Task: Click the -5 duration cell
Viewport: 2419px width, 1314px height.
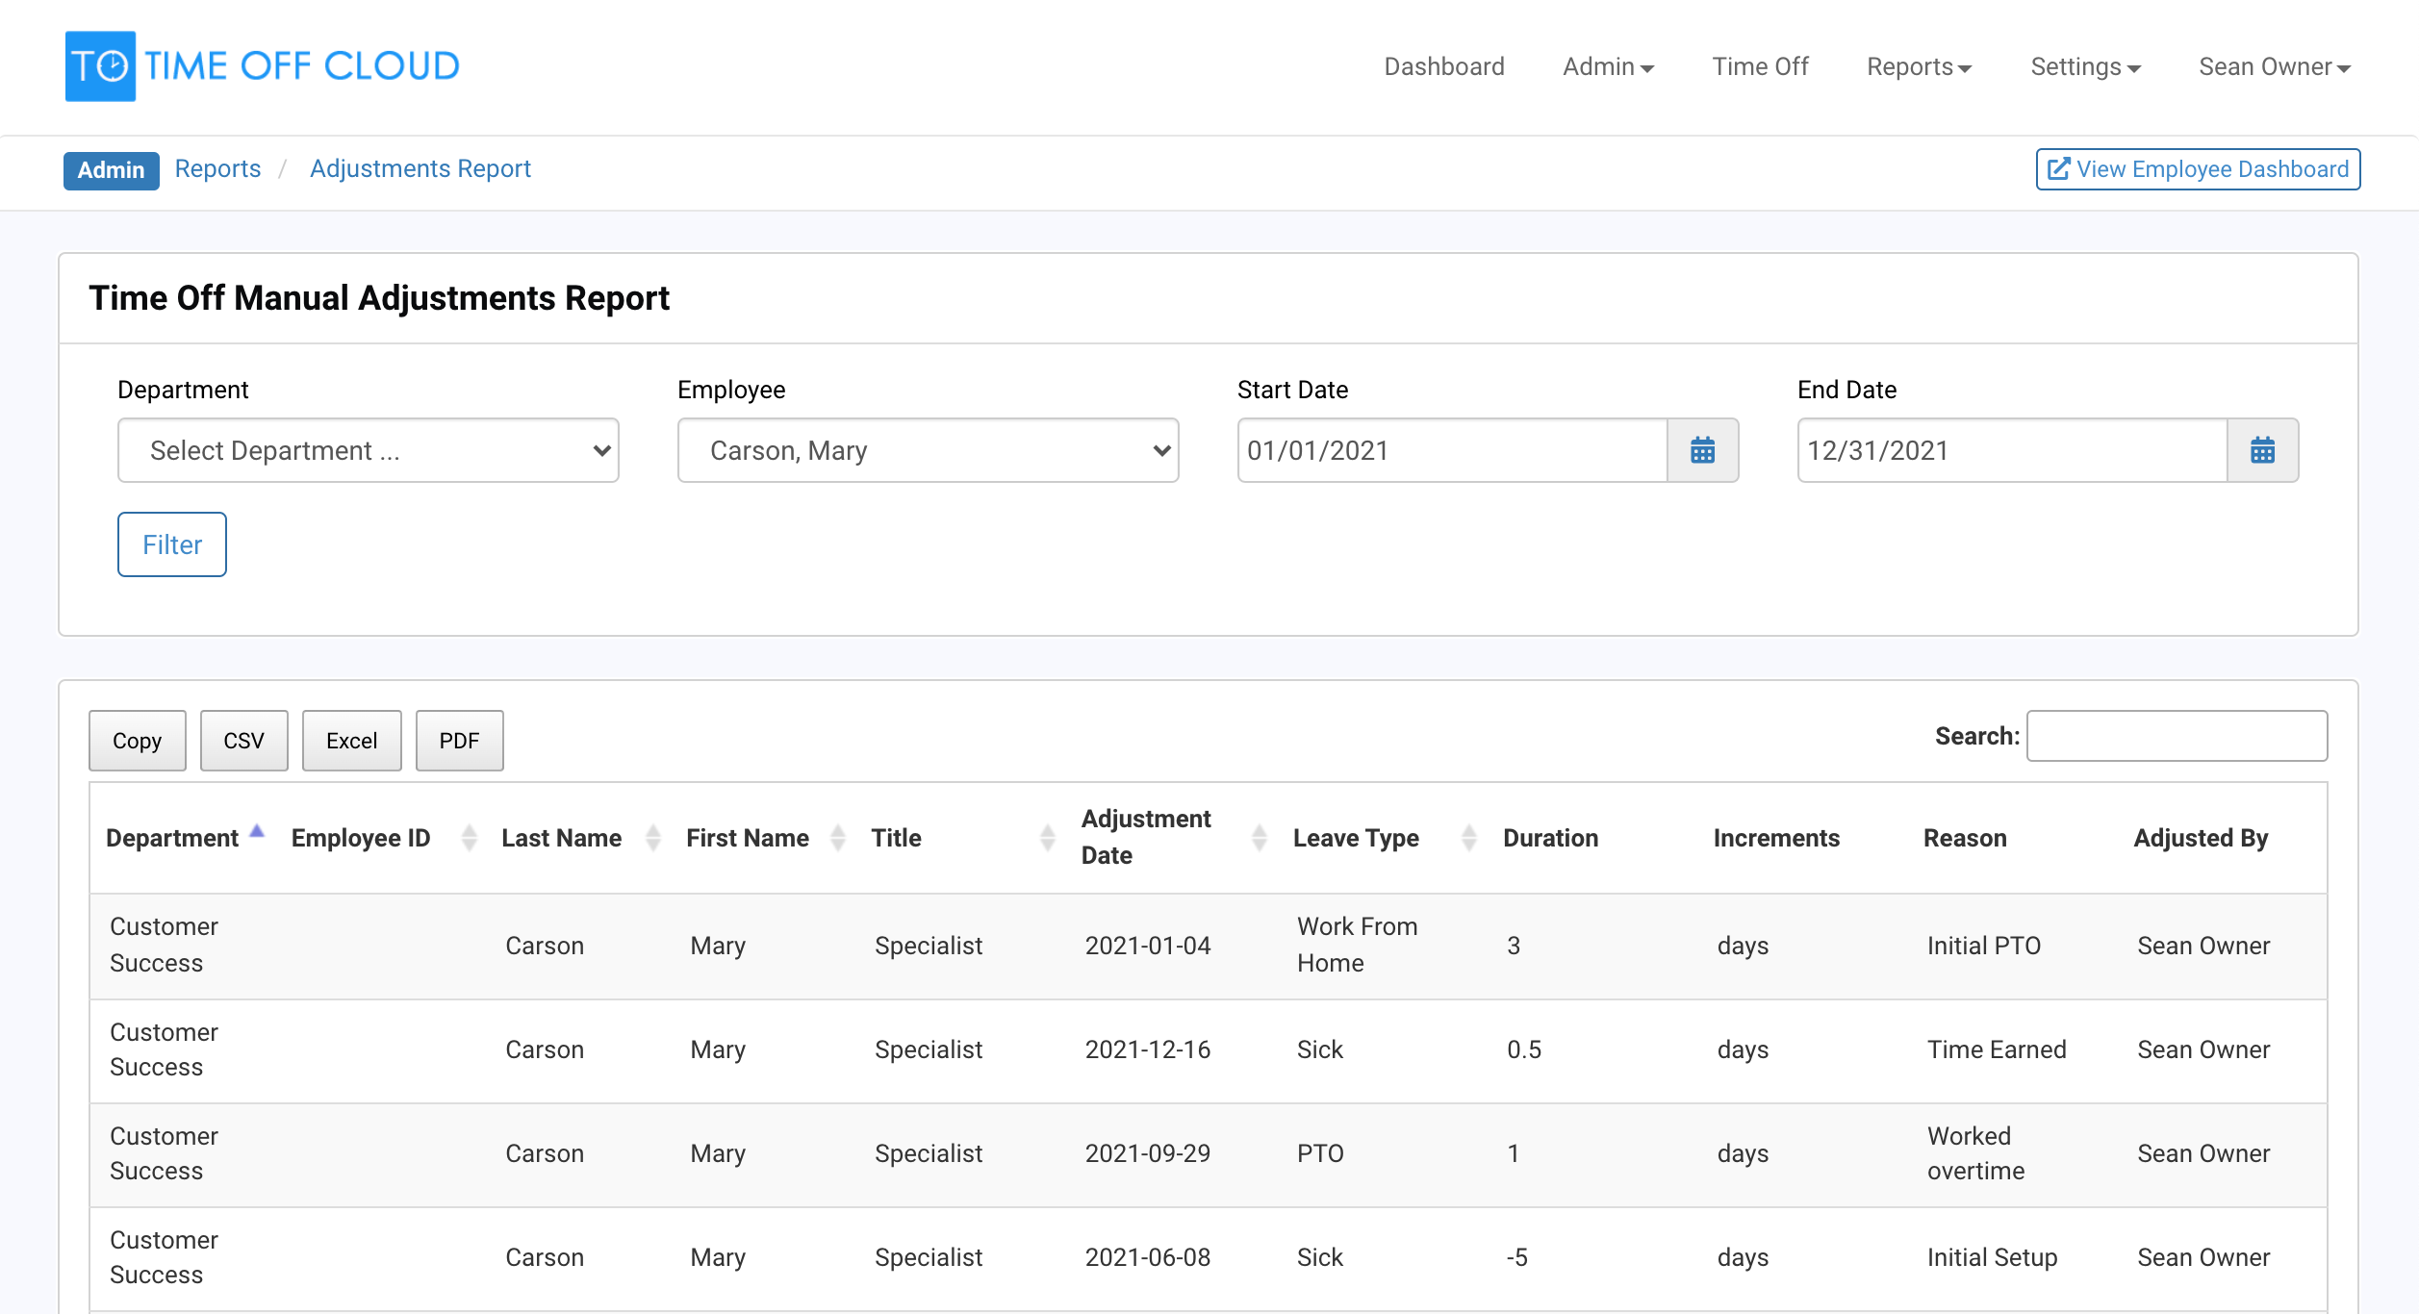Action: point(1516,1257)
